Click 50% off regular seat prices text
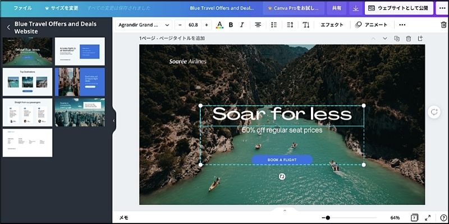This screenshot has width=449, height=224. point(282,130)
